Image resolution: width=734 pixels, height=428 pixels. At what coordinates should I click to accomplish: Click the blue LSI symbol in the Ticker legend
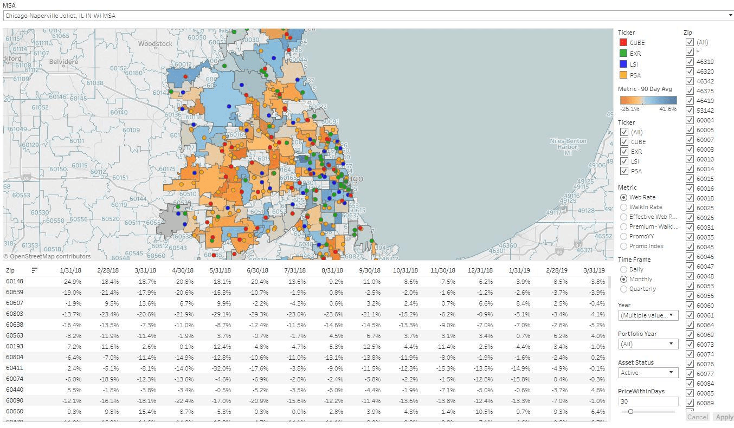click(x=622, y=64)
